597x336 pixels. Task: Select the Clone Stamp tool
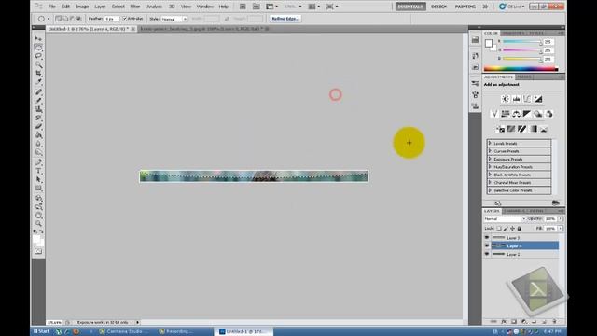click(x=38, y=109)
